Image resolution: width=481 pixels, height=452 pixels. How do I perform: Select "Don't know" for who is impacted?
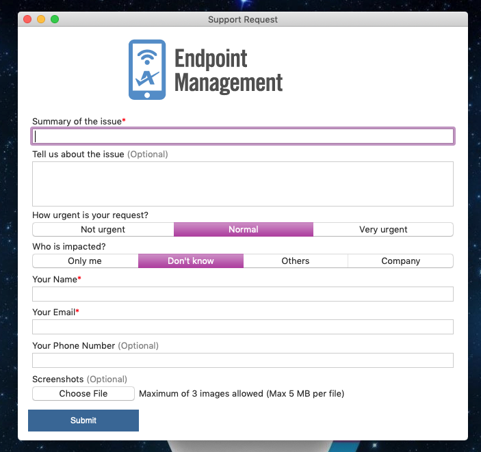pyautogui.click(x=190, y=261)
